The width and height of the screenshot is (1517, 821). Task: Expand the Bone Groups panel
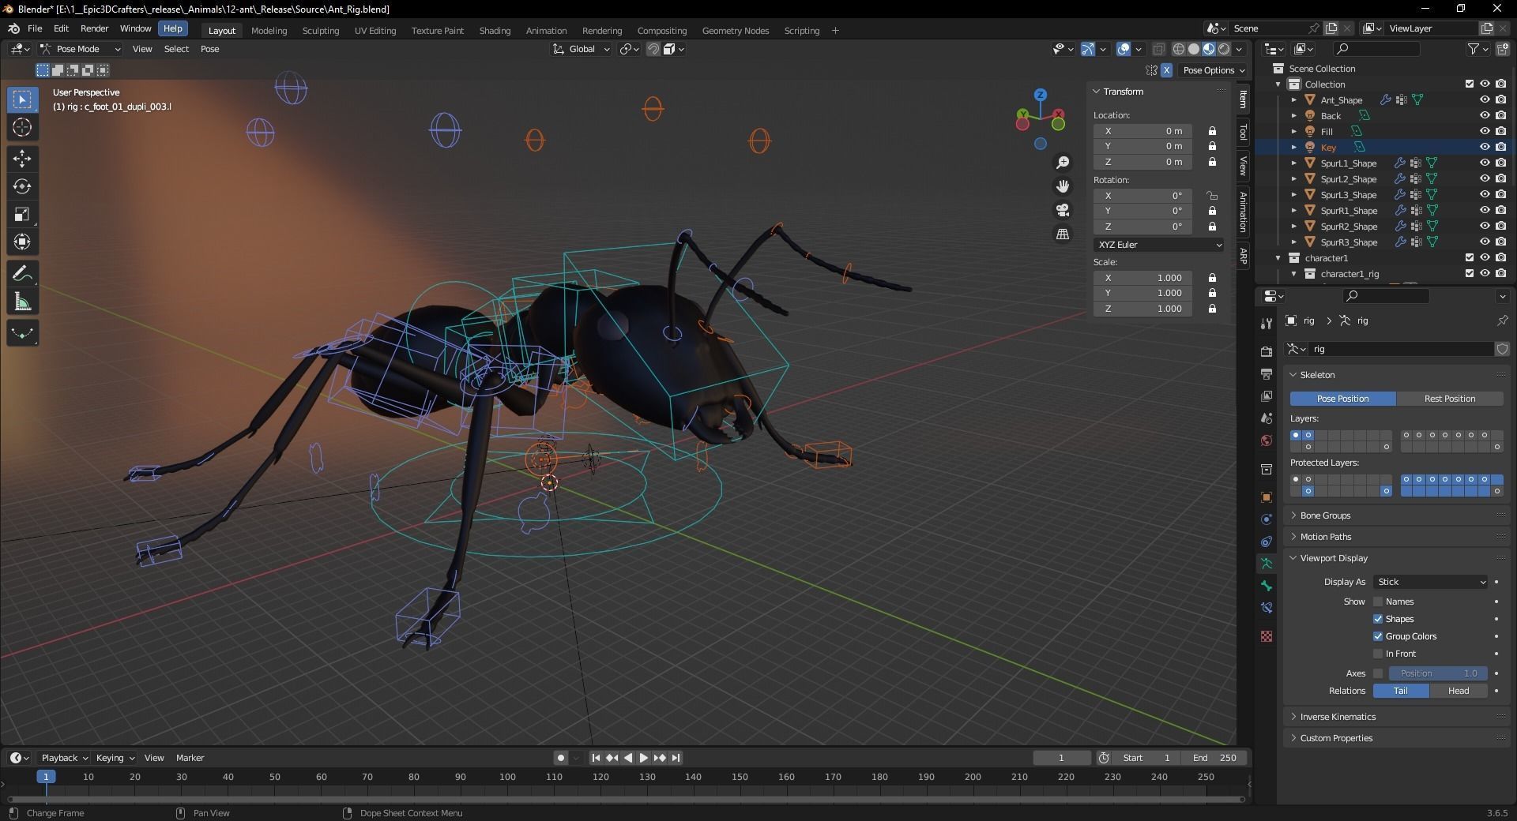point(1325,515)
